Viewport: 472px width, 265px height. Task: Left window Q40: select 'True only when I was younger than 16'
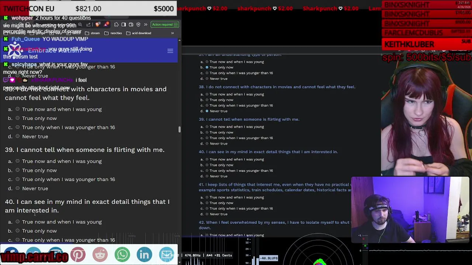click(17, 240)
